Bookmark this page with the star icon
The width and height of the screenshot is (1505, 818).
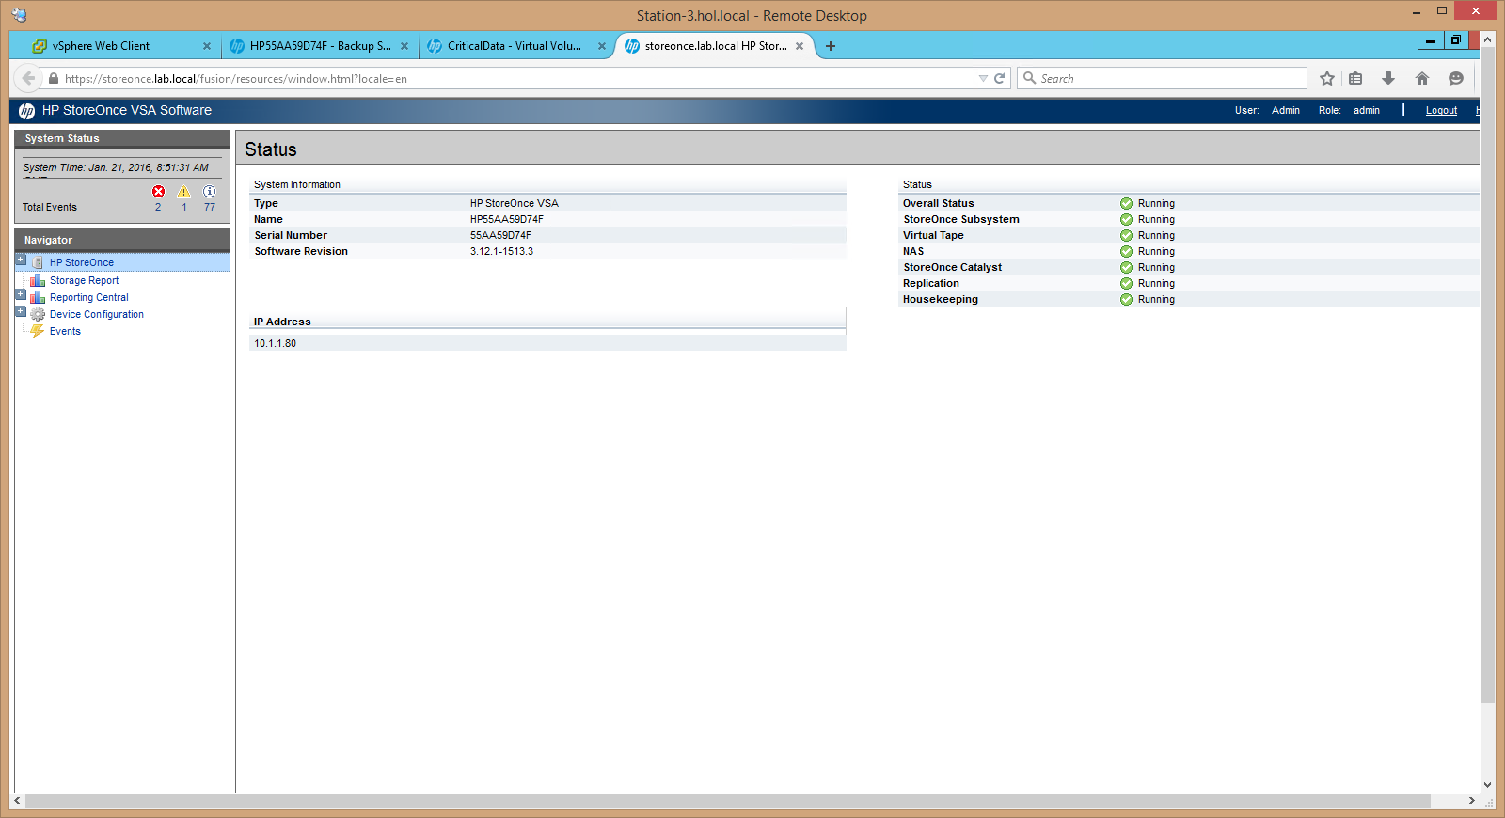coord(1327,78)
